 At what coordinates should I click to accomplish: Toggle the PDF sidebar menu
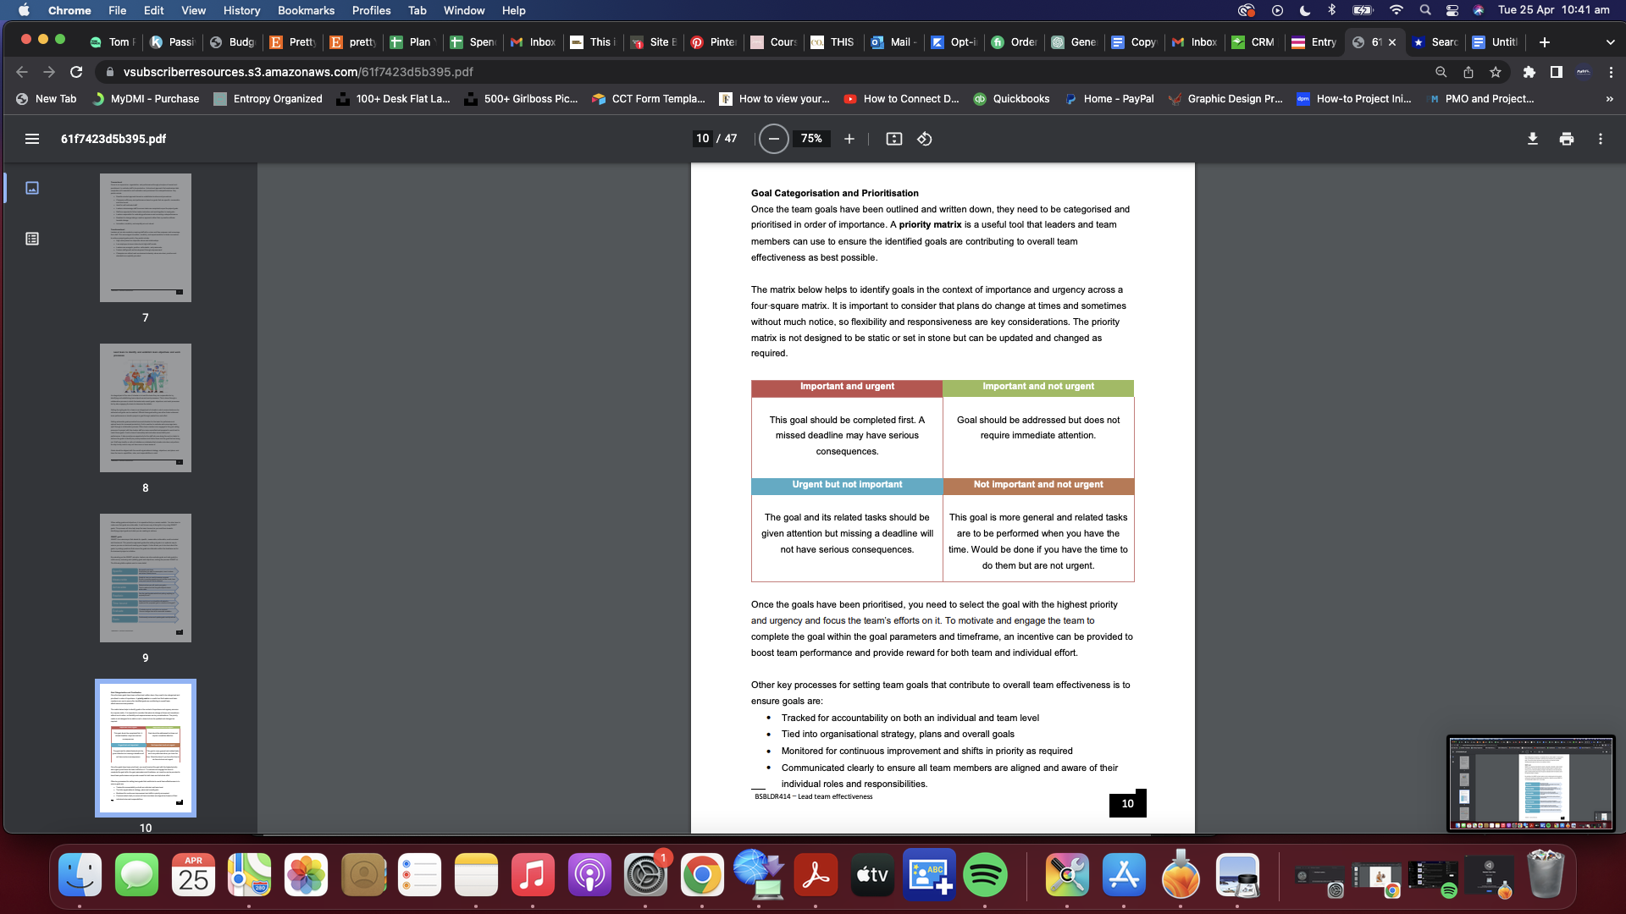[x=32, y=139]
